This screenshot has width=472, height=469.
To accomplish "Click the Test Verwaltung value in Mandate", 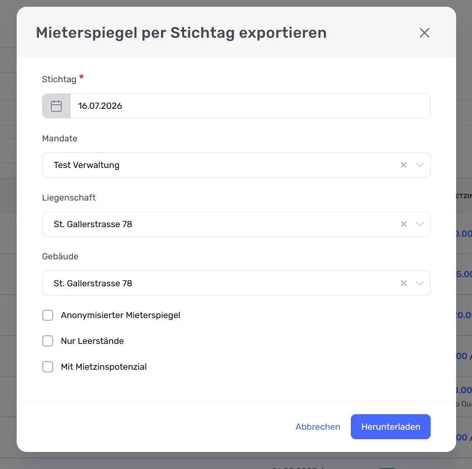I will tap(87, 165).
